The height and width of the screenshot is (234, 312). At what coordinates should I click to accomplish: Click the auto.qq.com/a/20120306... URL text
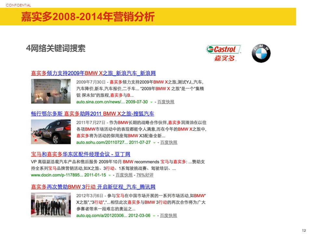tap(101, 216)
